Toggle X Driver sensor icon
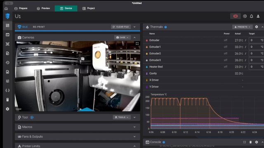Viewport: 264px width, 148px height. (x=147, y=80)
